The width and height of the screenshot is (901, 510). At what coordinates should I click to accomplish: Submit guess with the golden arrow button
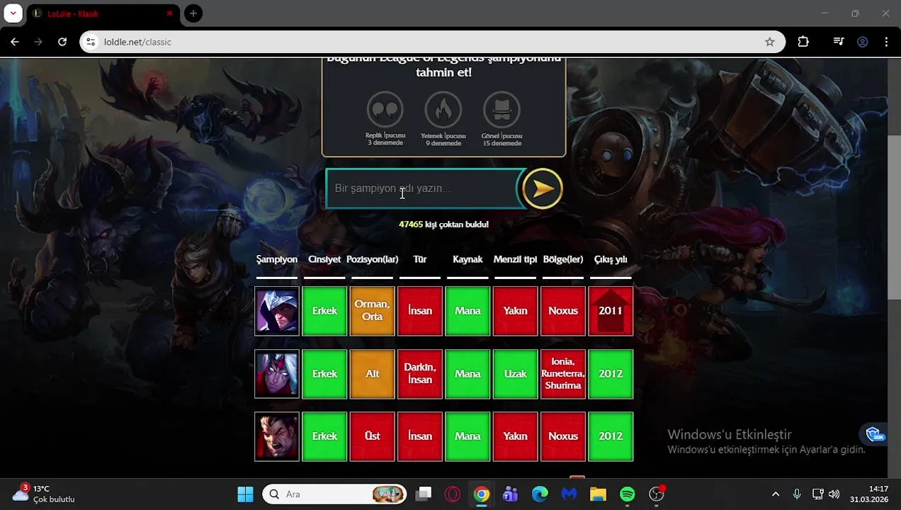coord(543,188)
